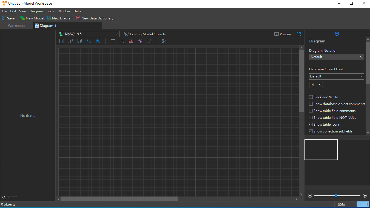Click the blue cube properties icon
Viewport: 370px width, 208px height.
(337, 34)
